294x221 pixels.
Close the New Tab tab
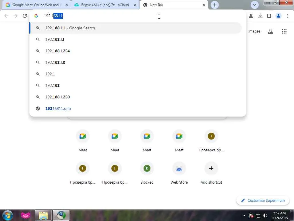(x=204, y=5)
